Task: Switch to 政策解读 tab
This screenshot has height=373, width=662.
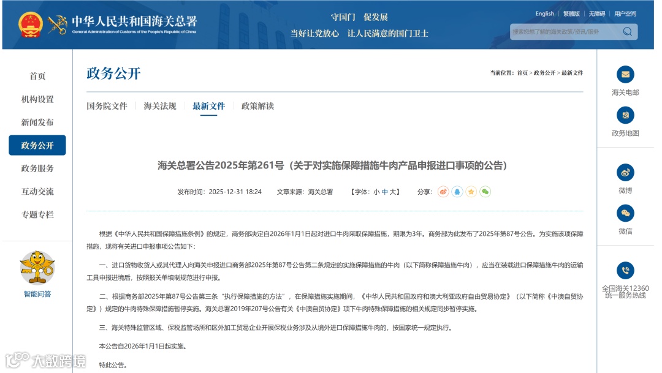Action: [257, 106]
